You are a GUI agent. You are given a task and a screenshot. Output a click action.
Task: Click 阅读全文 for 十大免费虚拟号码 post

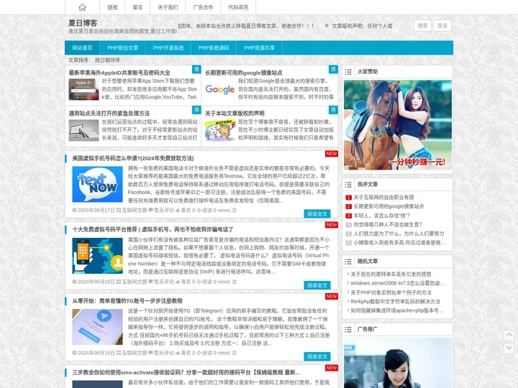(x=317, y=285)
